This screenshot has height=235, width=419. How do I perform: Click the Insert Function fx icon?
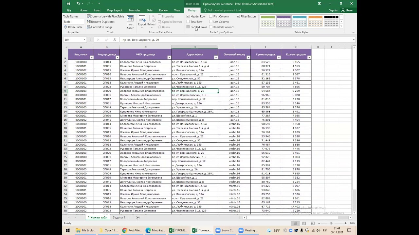click(115, 40)
